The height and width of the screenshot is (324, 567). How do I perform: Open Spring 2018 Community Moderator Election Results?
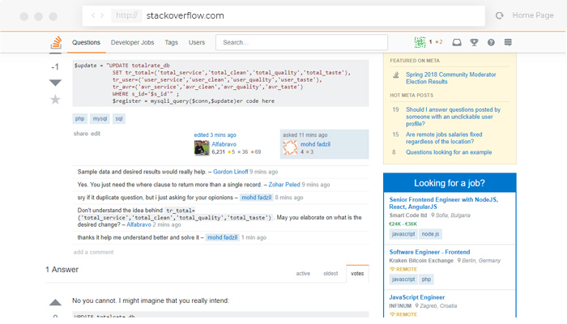pyautogui.click(x=451, y=78)
